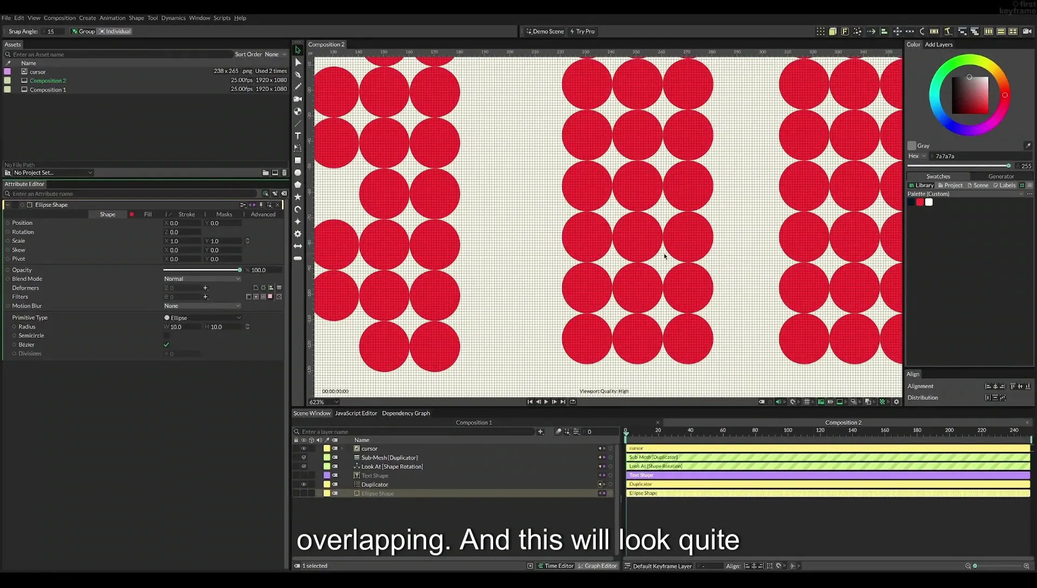Viewport: 1037px width, 588px height.
Task: Select the arrow Select tool
Action: tap(298, 50)
